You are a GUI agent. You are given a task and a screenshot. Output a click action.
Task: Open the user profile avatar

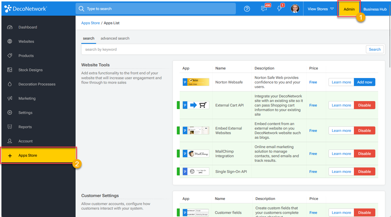pos(295,9)
